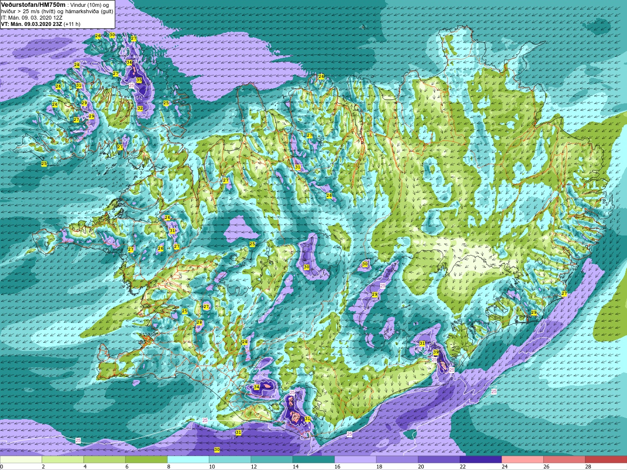Select the dark teal 14–16 m/s legend swatch
The height and width of the screenshot is (470, 627).
coord(313,460)
